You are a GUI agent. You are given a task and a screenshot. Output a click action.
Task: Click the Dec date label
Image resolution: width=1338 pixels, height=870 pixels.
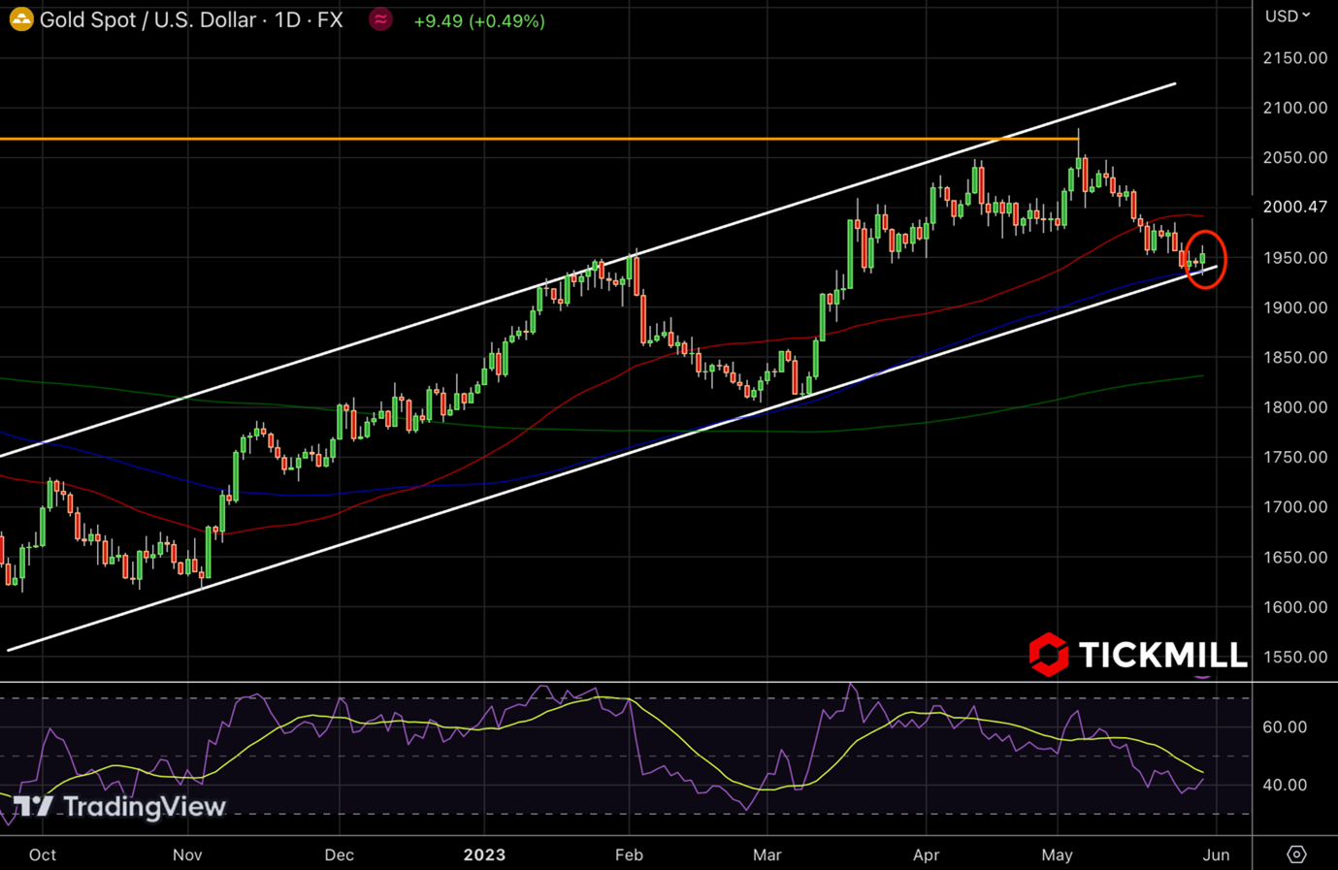point(340,854)
